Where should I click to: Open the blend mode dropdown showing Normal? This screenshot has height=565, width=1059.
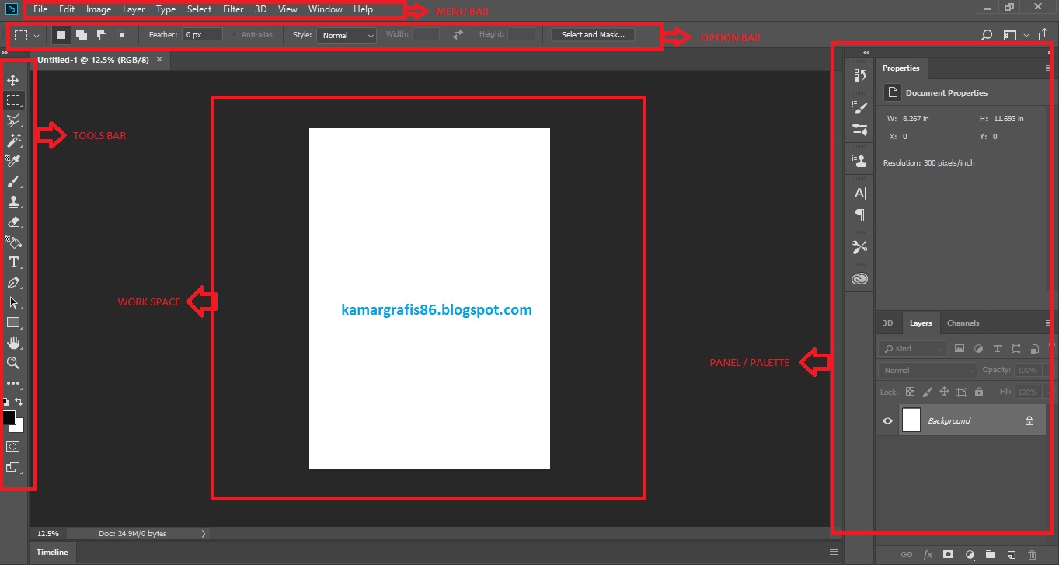coord(926,370)
